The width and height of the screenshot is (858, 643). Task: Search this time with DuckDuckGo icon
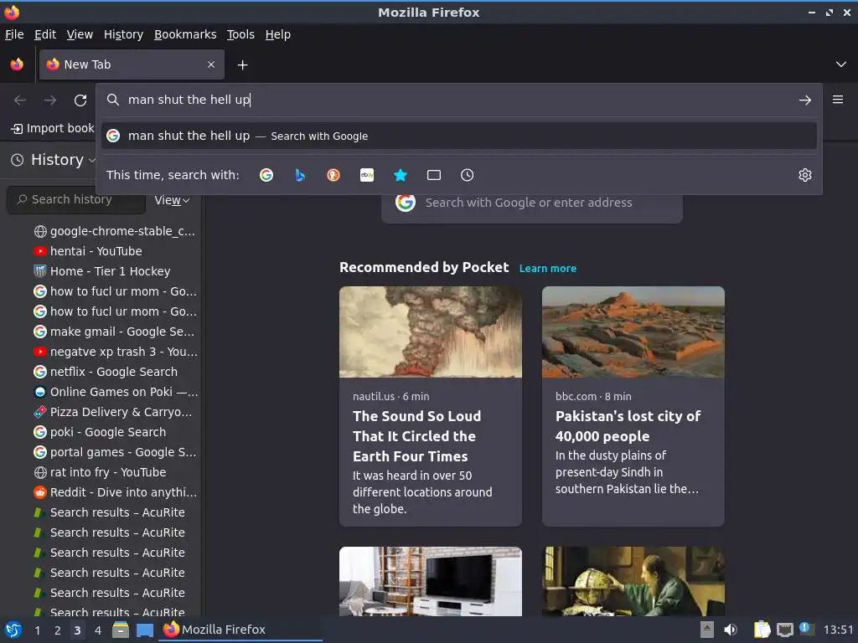(x=333, y=175)
